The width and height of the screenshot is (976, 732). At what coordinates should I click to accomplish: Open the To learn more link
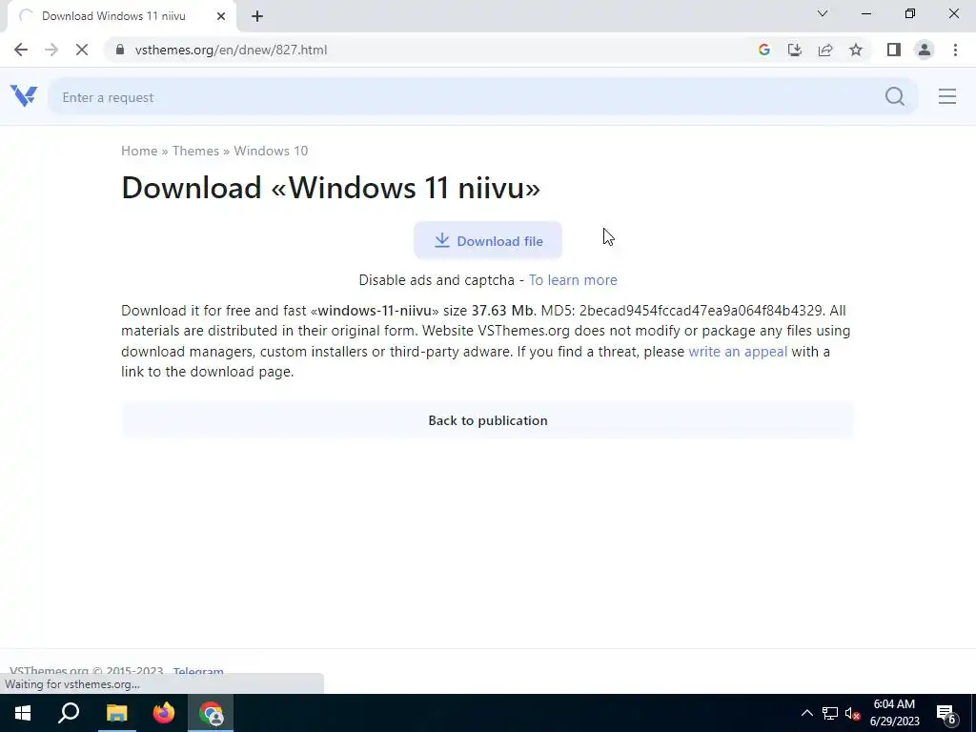[573, 280]
